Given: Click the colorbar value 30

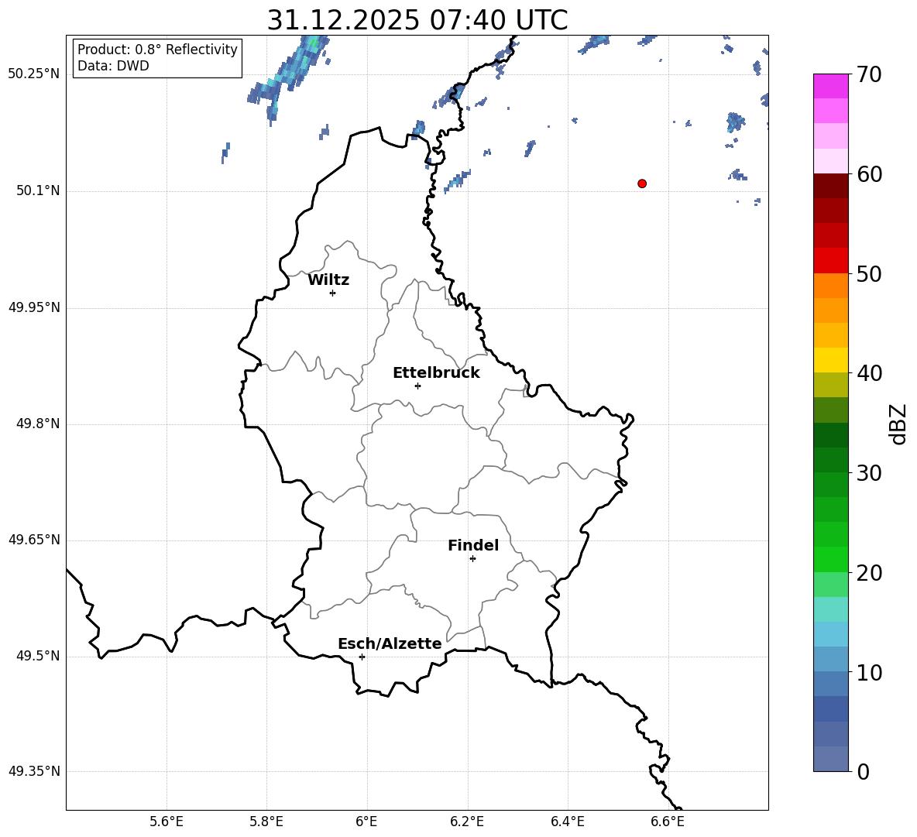Looking at the screenshot, I should tap(869, 472).
